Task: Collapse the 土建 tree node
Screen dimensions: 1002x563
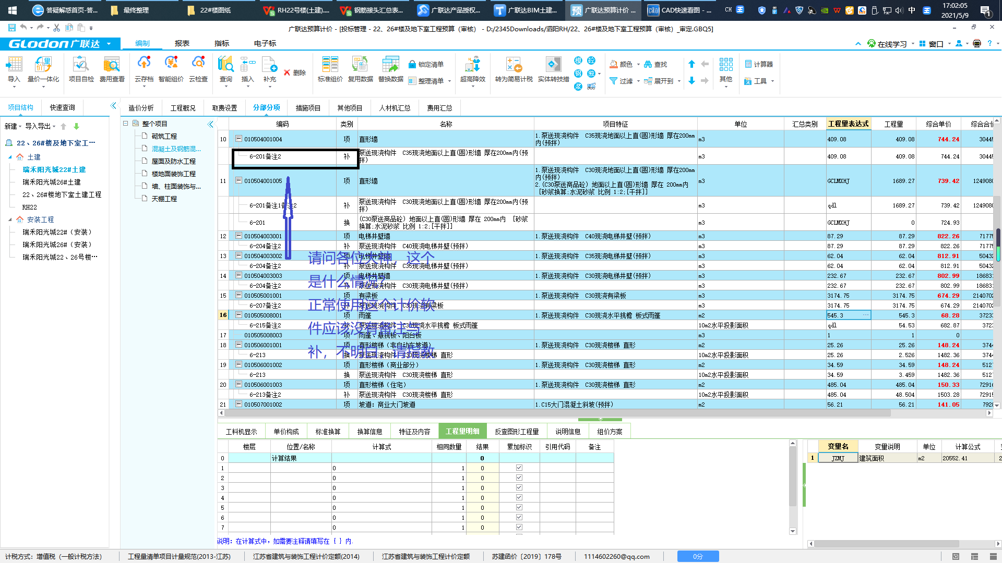Action: [10, 157]
